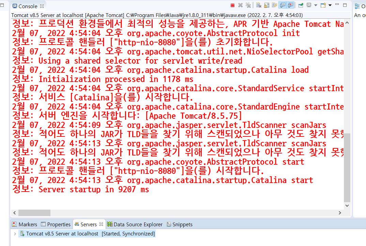Clear the console output
Image resolution: width=366 pixels, height=246 pixels.
tap(259, 5)
